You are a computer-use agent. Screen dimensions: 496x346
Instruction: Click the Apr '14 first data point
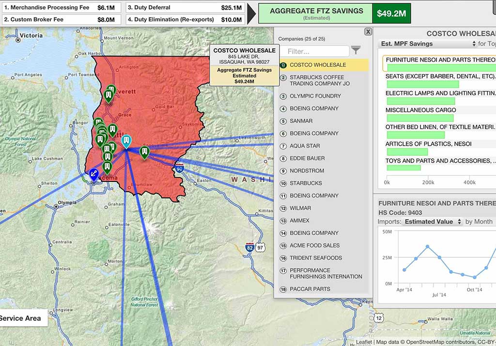[x=404, y=270]
